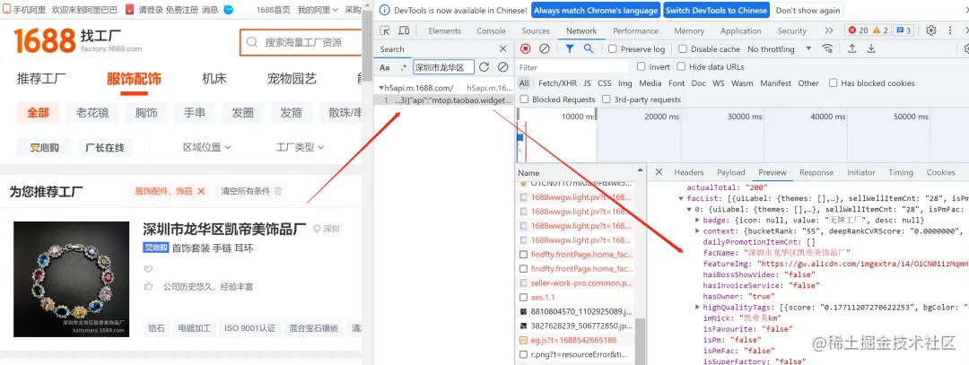The height and width of the screenshot is (365, 969).
Task: Open the 工厂类型 dropdown
Action: [x=300, y=147]
